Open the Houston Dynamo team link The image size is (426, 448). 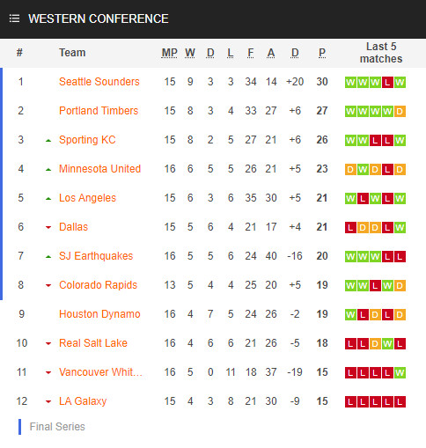pyautogui.click(x=99, y=314)
